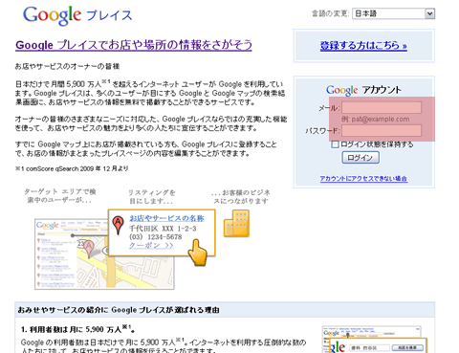Viewport: 459px width, 353px height.
Task: Focus the メール input field
Action: tap(382, 107)
